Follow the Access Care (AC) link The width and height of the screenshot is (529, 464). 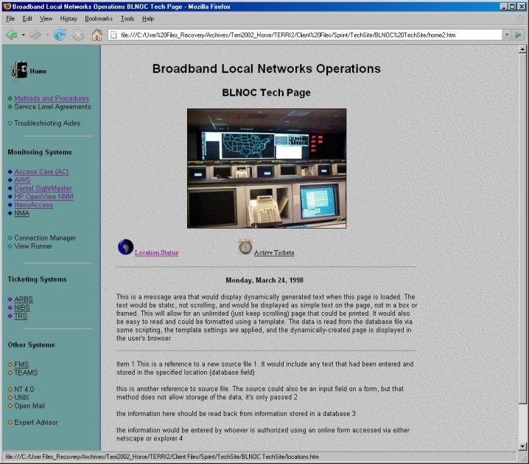coord(41,172)
